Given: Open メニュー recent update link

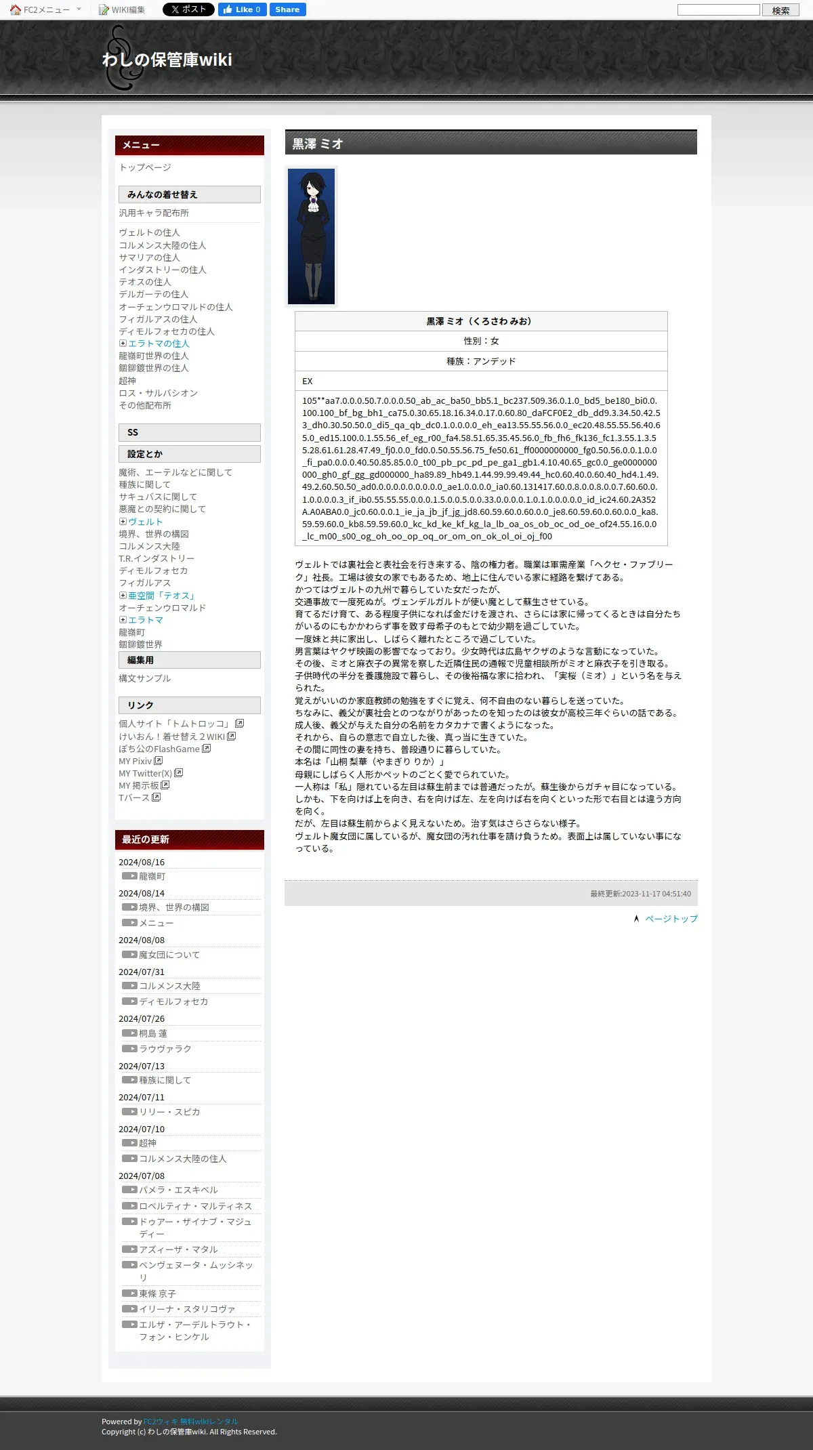Looking at the screenshot, I should tap(157, 923).
